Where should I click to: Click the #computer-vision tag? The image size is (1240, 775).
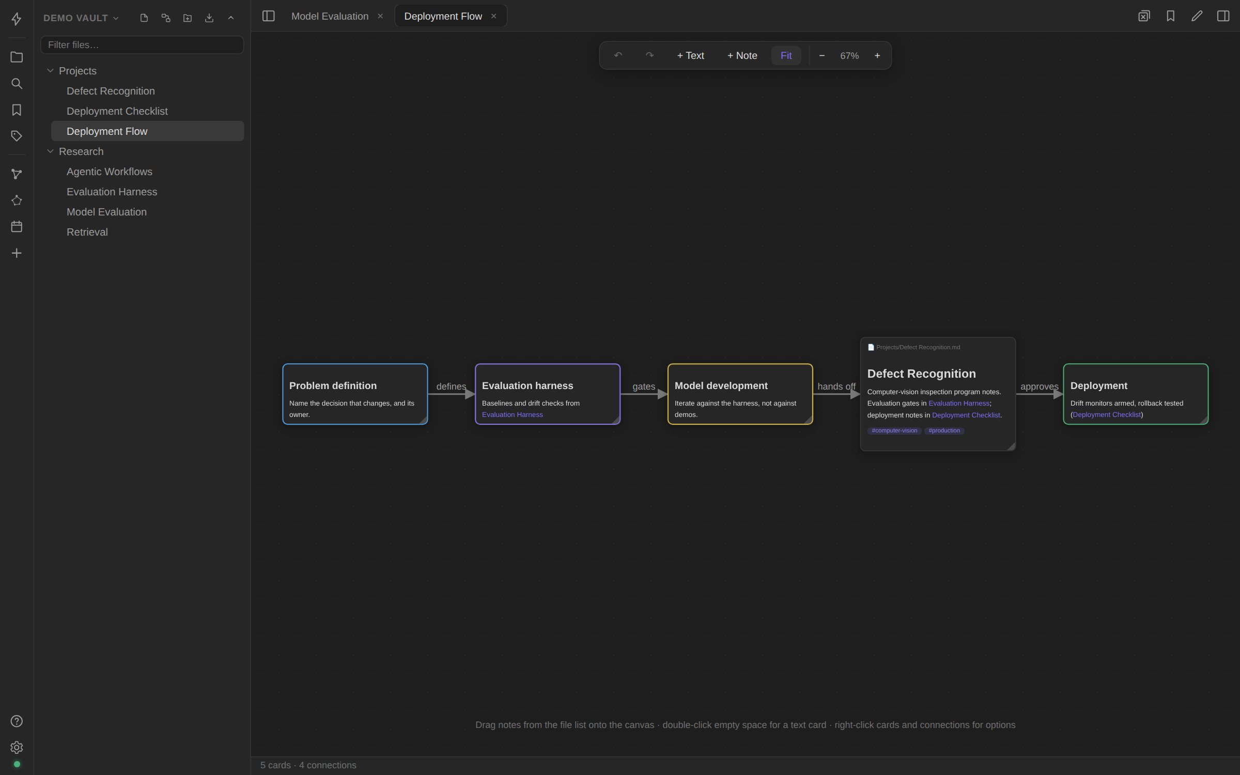(894, 430)
